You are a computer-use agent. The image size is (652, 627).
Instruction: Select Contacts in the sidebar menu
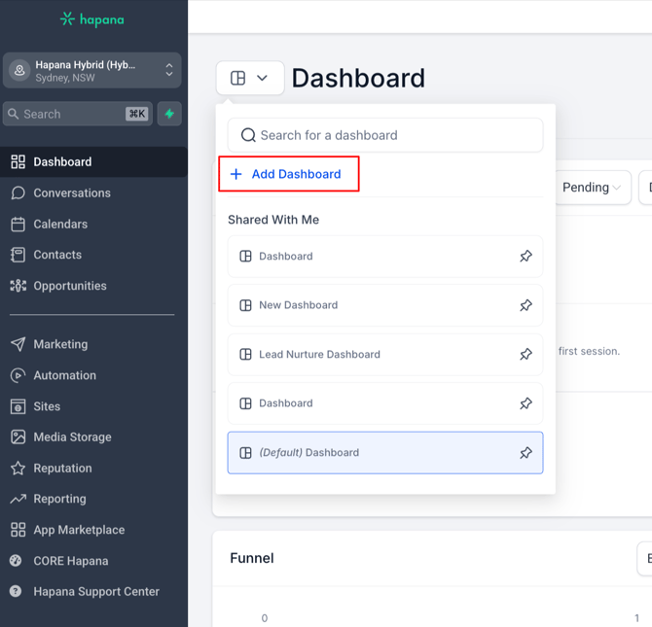(57, 255)
